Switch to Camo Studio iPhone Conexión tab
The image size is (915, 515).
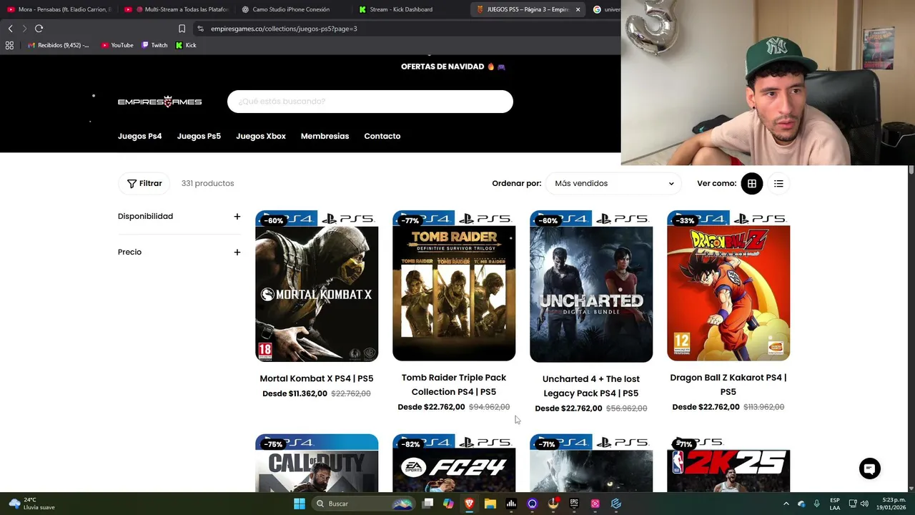tap(291, 9)
